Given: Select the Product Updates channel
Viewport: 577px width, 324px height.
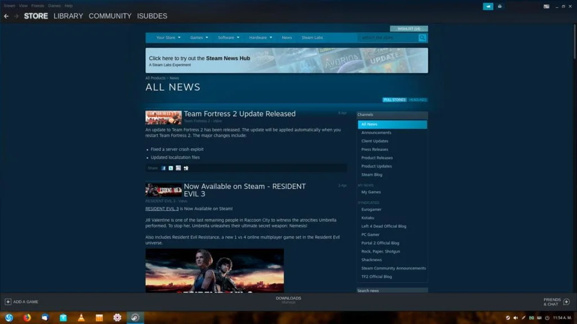Looking at the screenshot, I should coord(376,166).
